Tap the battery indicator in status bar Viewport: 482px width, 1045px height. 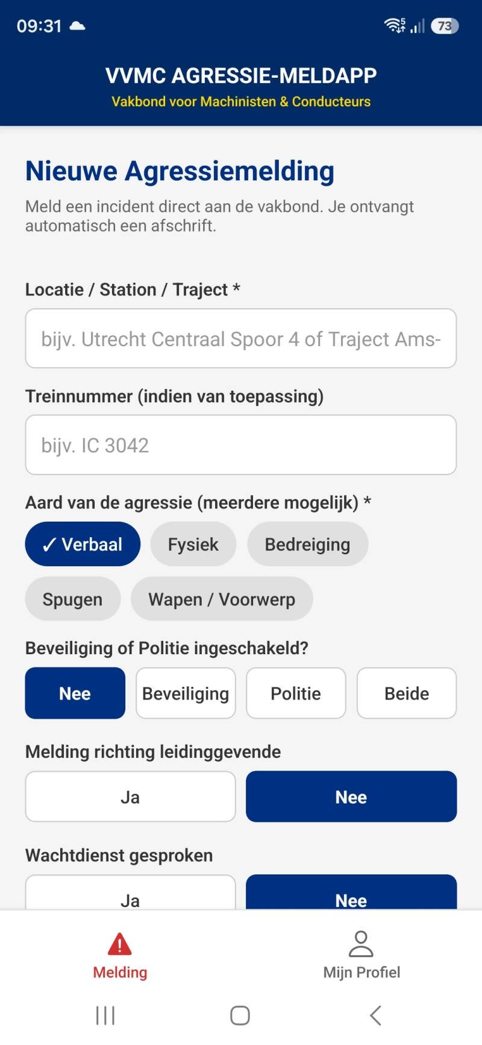445,26
